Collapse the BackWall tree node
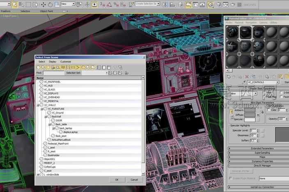Image resolution: width=289 pixels, height=192 pixels. coord(46,117)
